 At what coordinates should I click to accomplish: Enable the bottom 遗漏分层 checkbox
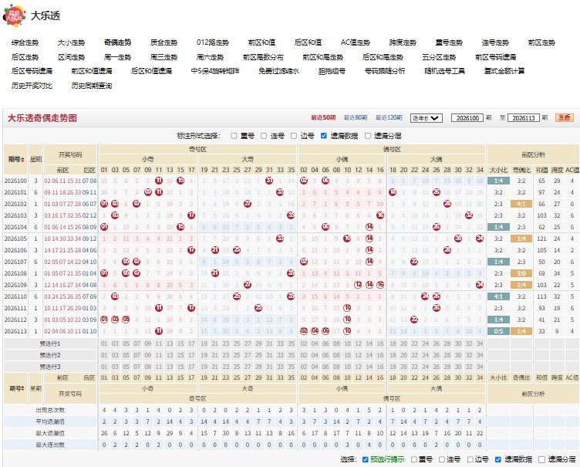point(542,459)
